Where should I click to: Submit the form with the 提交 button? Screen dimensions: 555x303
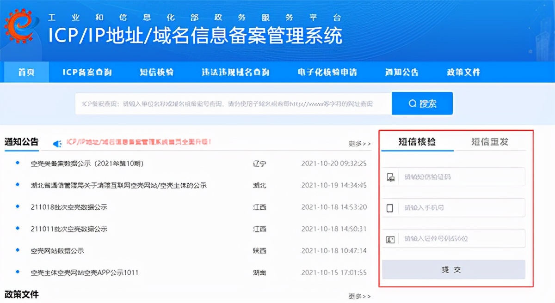pos(454,269)
